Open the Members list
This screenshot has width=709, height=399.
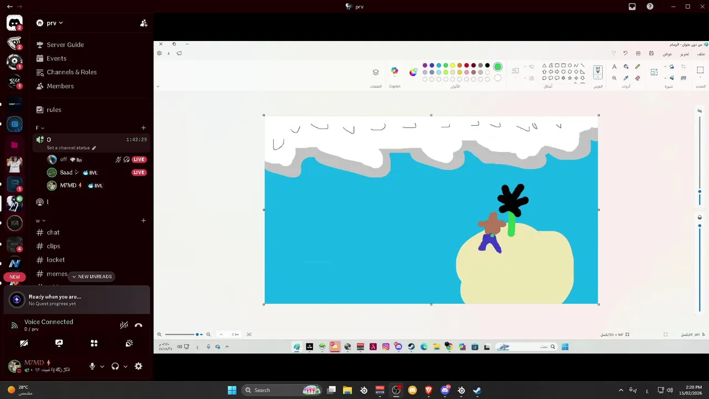[60, 86]
